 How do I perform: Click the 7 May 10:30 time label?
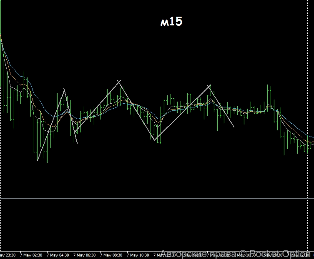coord(138,255)
